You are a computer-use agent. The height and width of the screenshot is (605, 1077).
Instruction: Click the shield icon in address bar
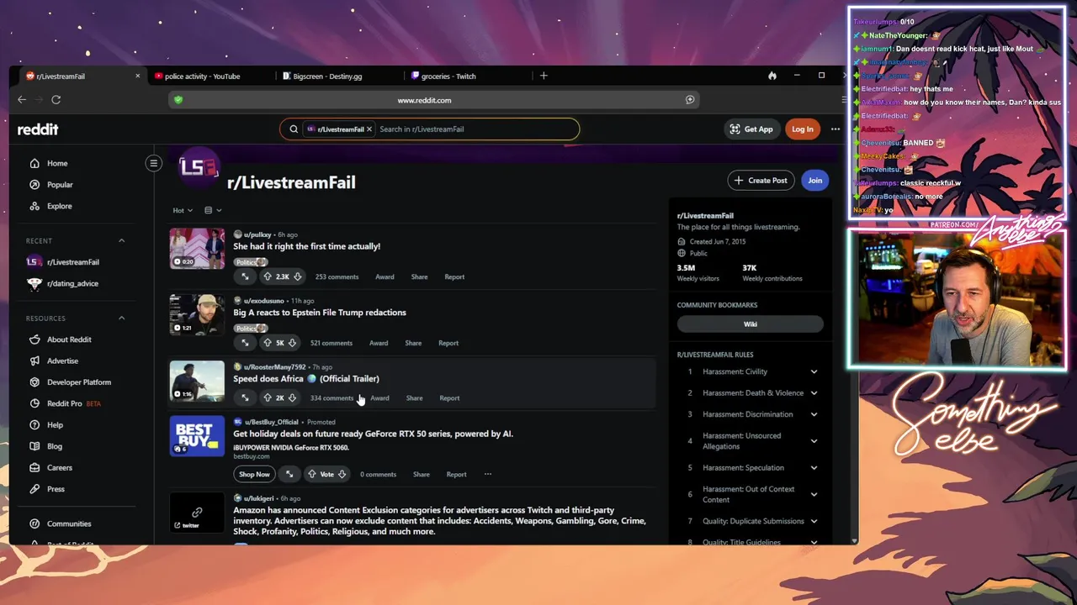click(178, 100)
